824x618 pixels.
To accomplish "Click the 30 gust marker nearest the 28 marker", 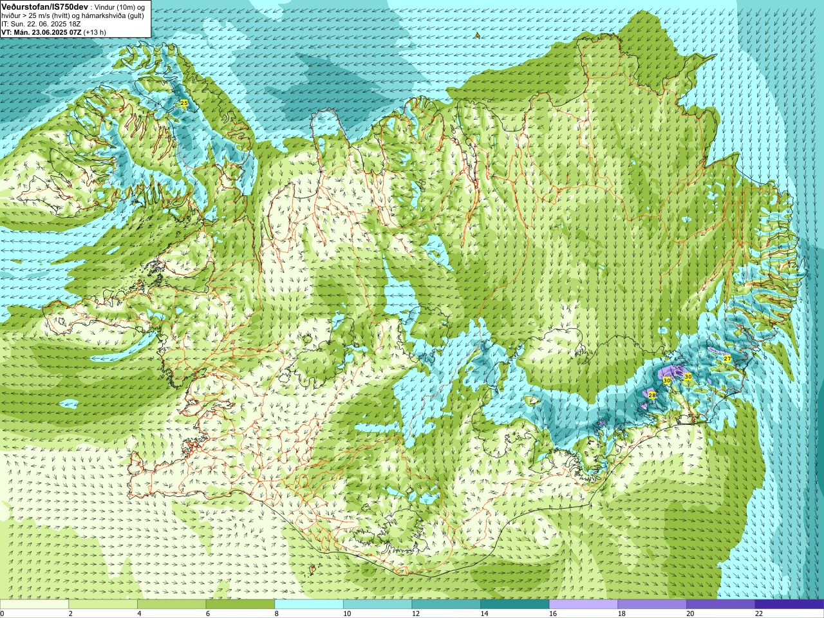I will pyautogui.click(x=667, y=380).
